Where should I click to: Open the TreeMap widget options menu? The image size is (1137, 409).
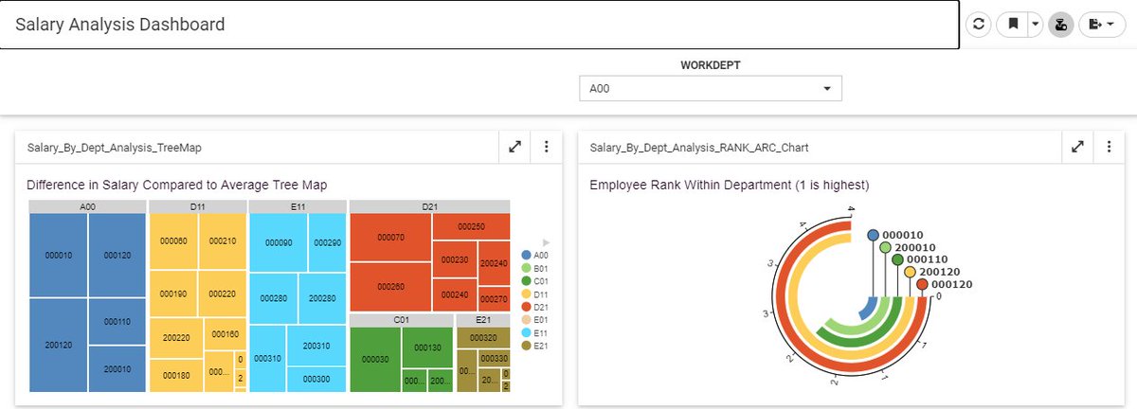[x=546, y=147]
